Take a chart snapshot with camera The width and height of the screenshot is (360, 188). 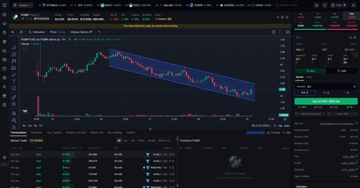288,32
